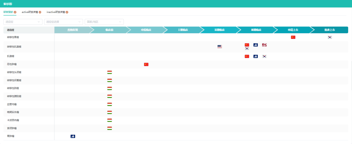Switch to active研发详情 tab
Image resolution: width=352 pixels, height=144 pixels.
(x=30, y=12)
